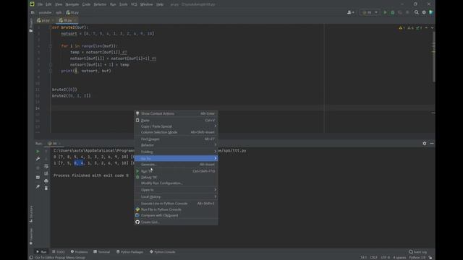This screenshot has width=463, height=260.
Task: Click 'Process finished with exit code 0' output text
Action: 91,175
